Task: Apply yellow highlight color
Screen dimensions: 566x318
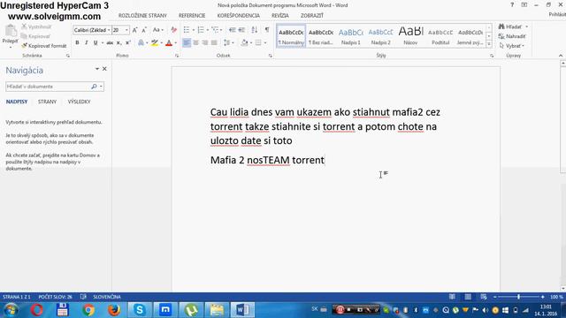Action: pos(155,43)
